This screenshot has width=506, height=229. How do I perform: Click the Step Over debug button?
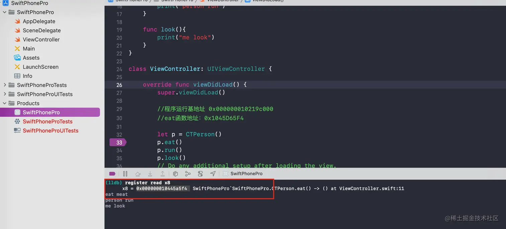pos(138,174)
